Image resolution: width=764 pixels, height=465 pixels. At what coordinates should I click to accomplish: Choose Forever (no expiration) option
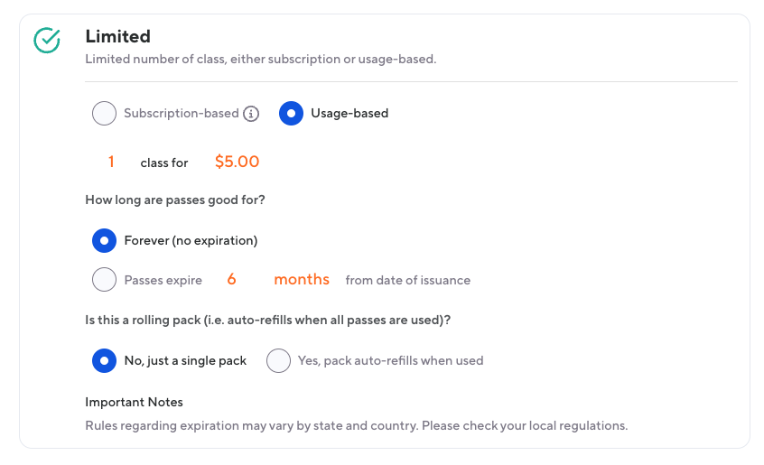pyautogui.click(x=105, y=241)
